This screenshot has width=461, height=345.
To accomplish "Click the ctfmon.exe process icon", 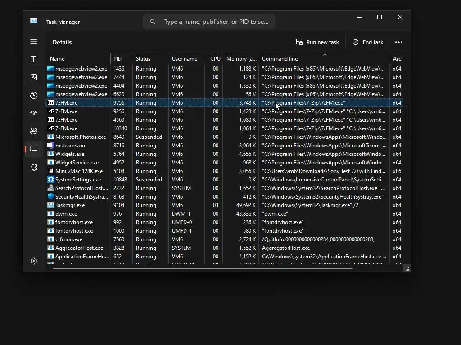I will 51,239.
